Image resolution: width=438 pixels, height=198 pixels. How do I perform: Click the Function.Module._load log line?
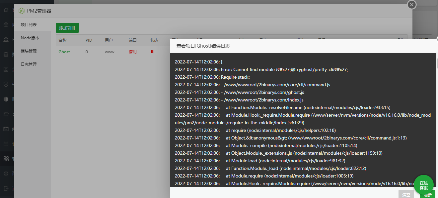coord(270,168)
